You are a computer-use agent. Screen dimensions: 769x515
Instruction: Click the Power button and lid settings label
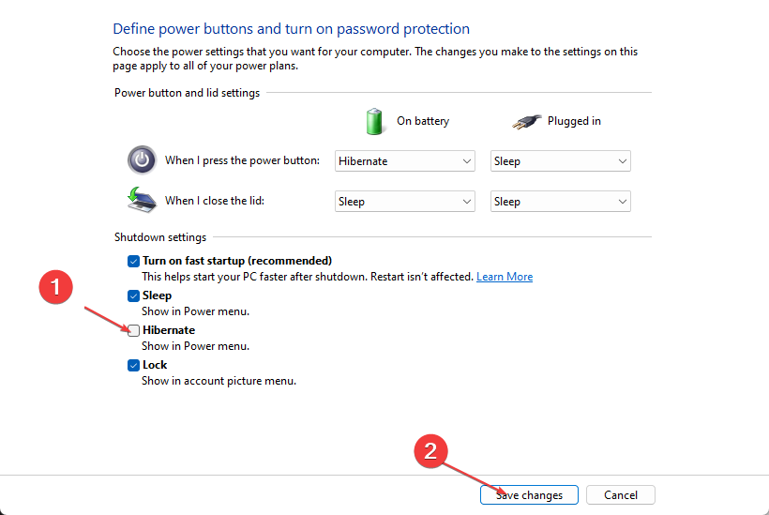(x=187, y=93)
